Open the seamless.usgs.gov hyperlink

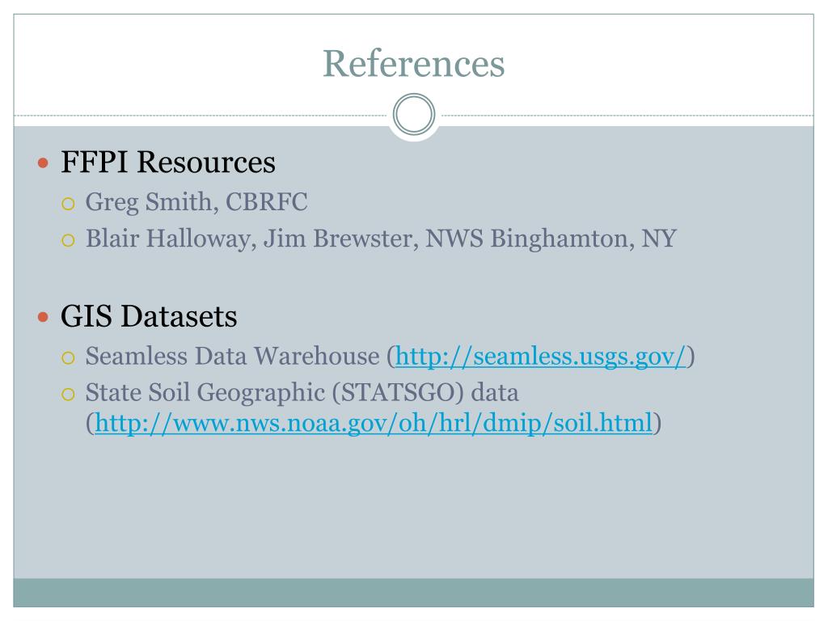pos(540,357)
